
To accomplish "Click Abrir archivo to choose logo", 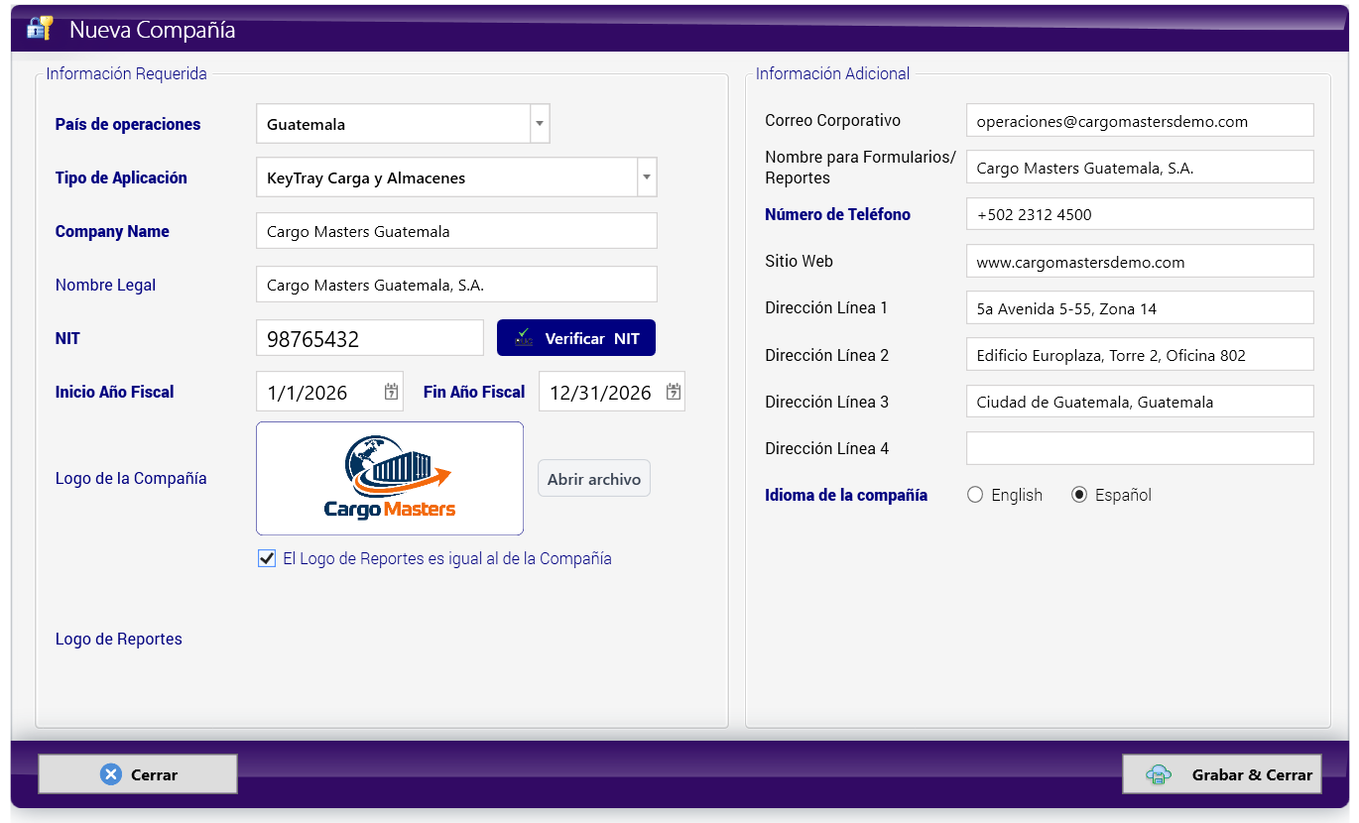I will coord(594,479).
